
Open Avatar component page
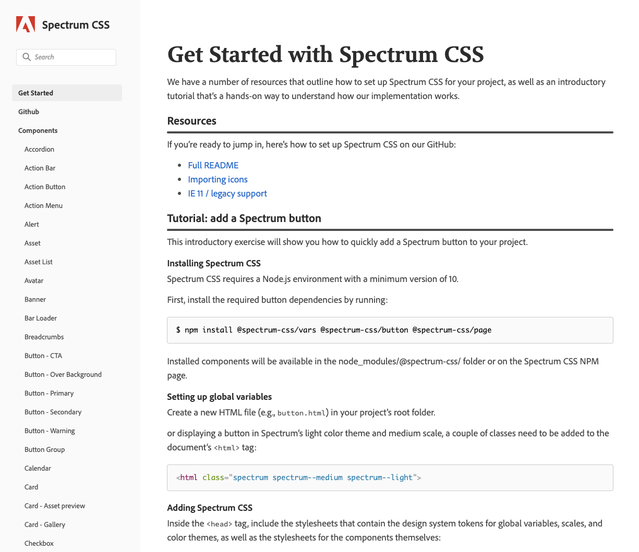[x=34, y=280]
